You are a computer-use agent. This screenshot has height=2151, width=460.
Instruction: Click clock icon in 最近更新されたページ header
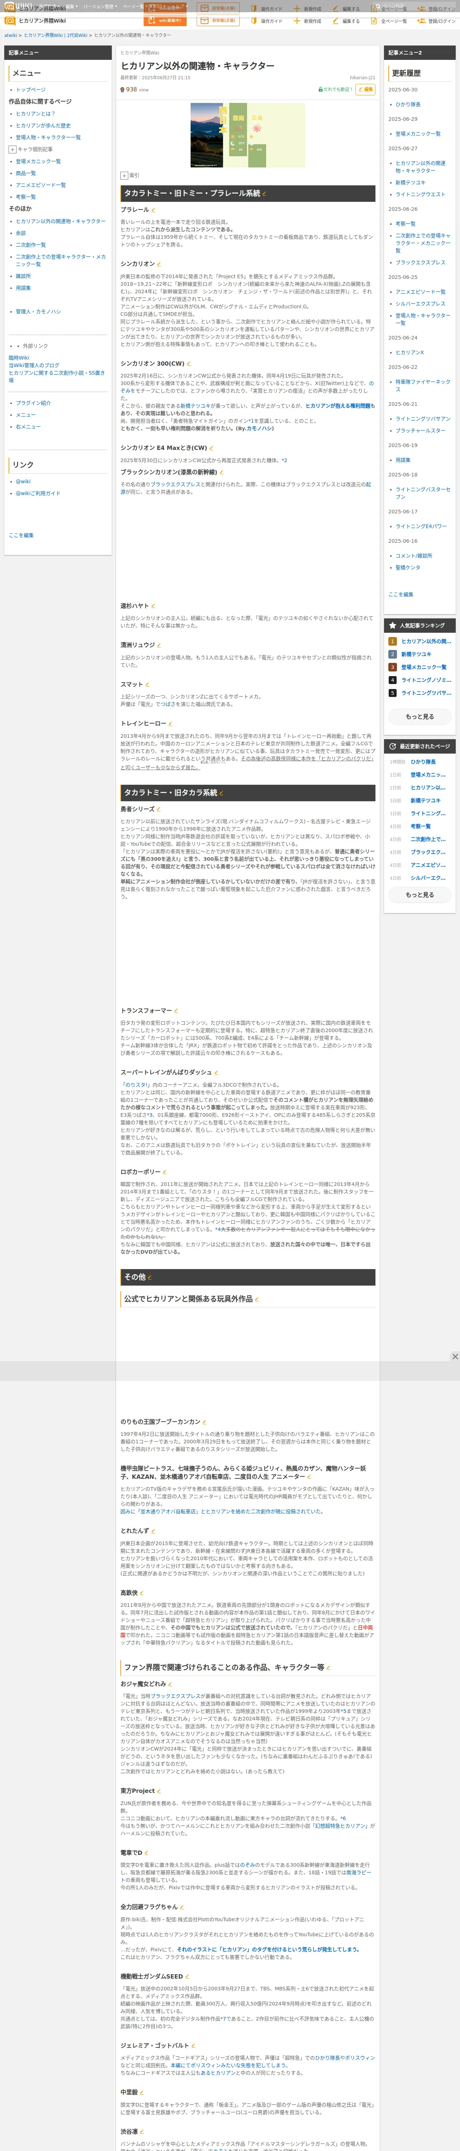[x=392, y=746]
